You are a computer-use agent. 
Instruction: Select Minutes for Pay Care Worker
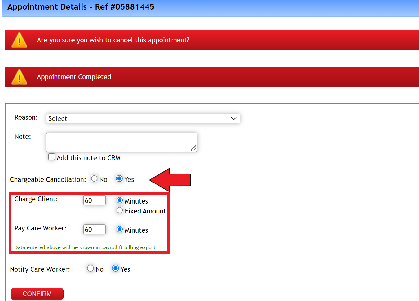click(x=120, y=230)
